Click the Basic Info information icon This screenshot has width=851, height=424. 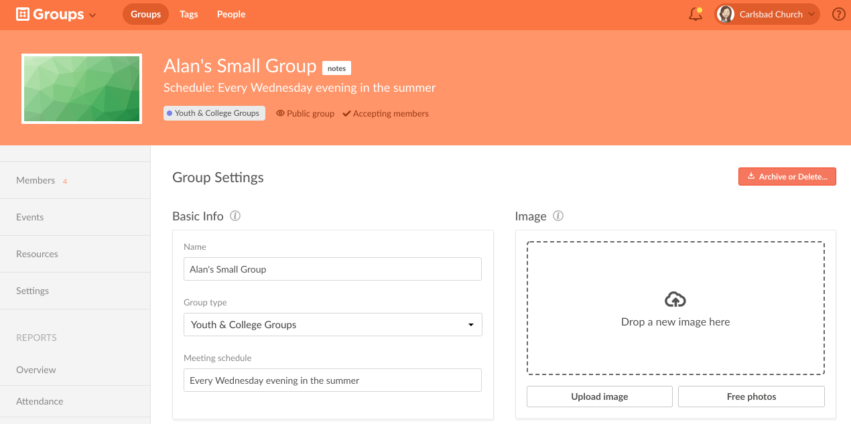tap(235, 216)
